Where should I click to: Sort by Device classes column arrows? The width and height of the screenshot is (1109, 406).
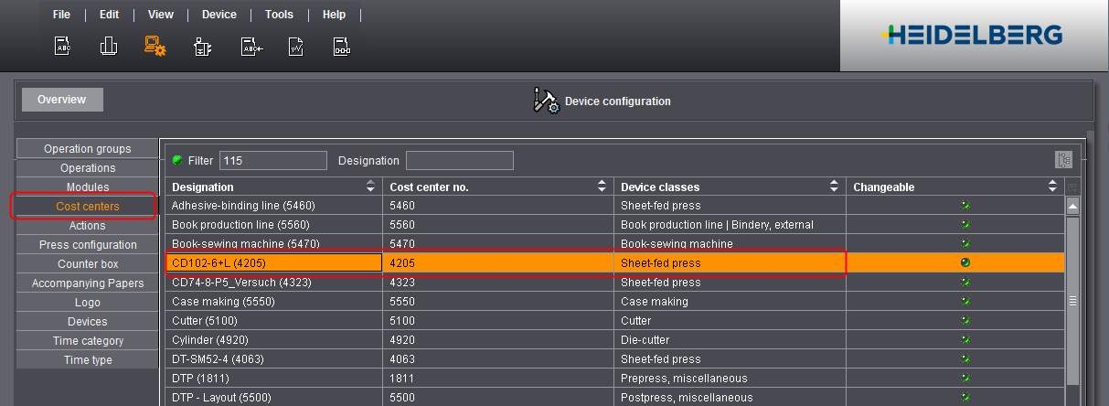[x=834, y=187]
